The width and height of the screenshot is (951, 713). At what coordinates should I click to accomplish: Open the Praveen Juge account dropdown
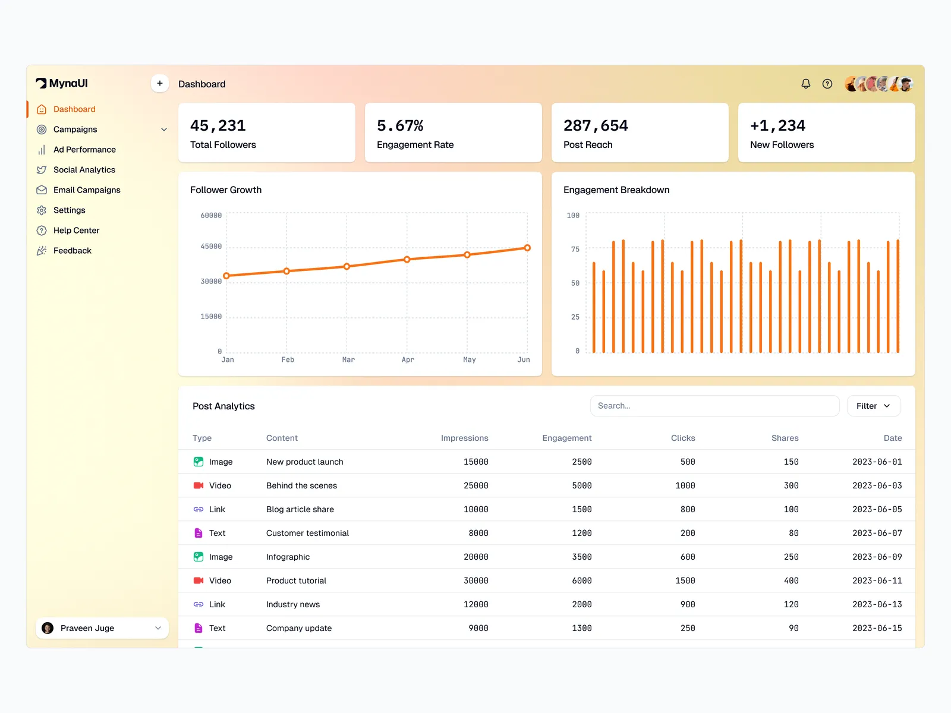point(102,628)
